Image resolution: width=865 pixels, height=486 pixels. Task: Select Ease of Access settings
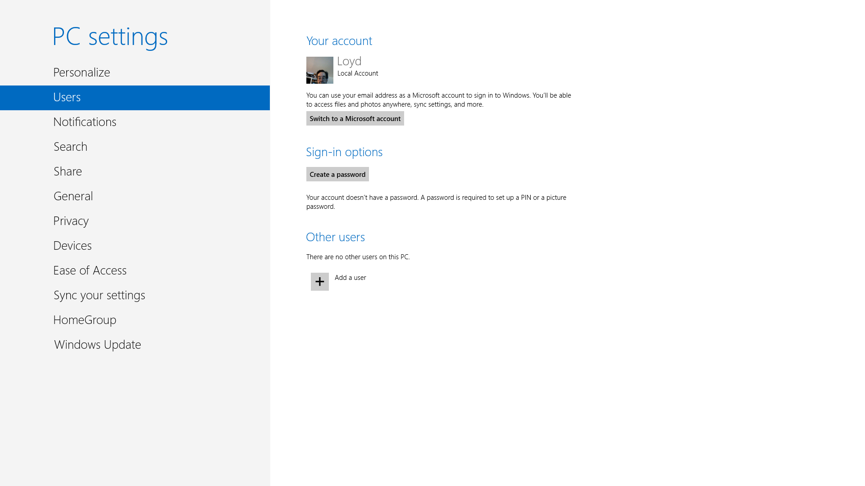[90, 270]
